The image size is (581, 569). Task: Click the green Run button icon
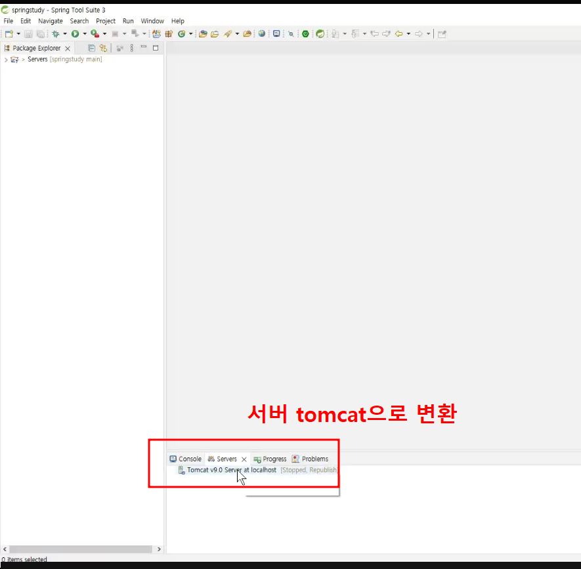point(75,34)
